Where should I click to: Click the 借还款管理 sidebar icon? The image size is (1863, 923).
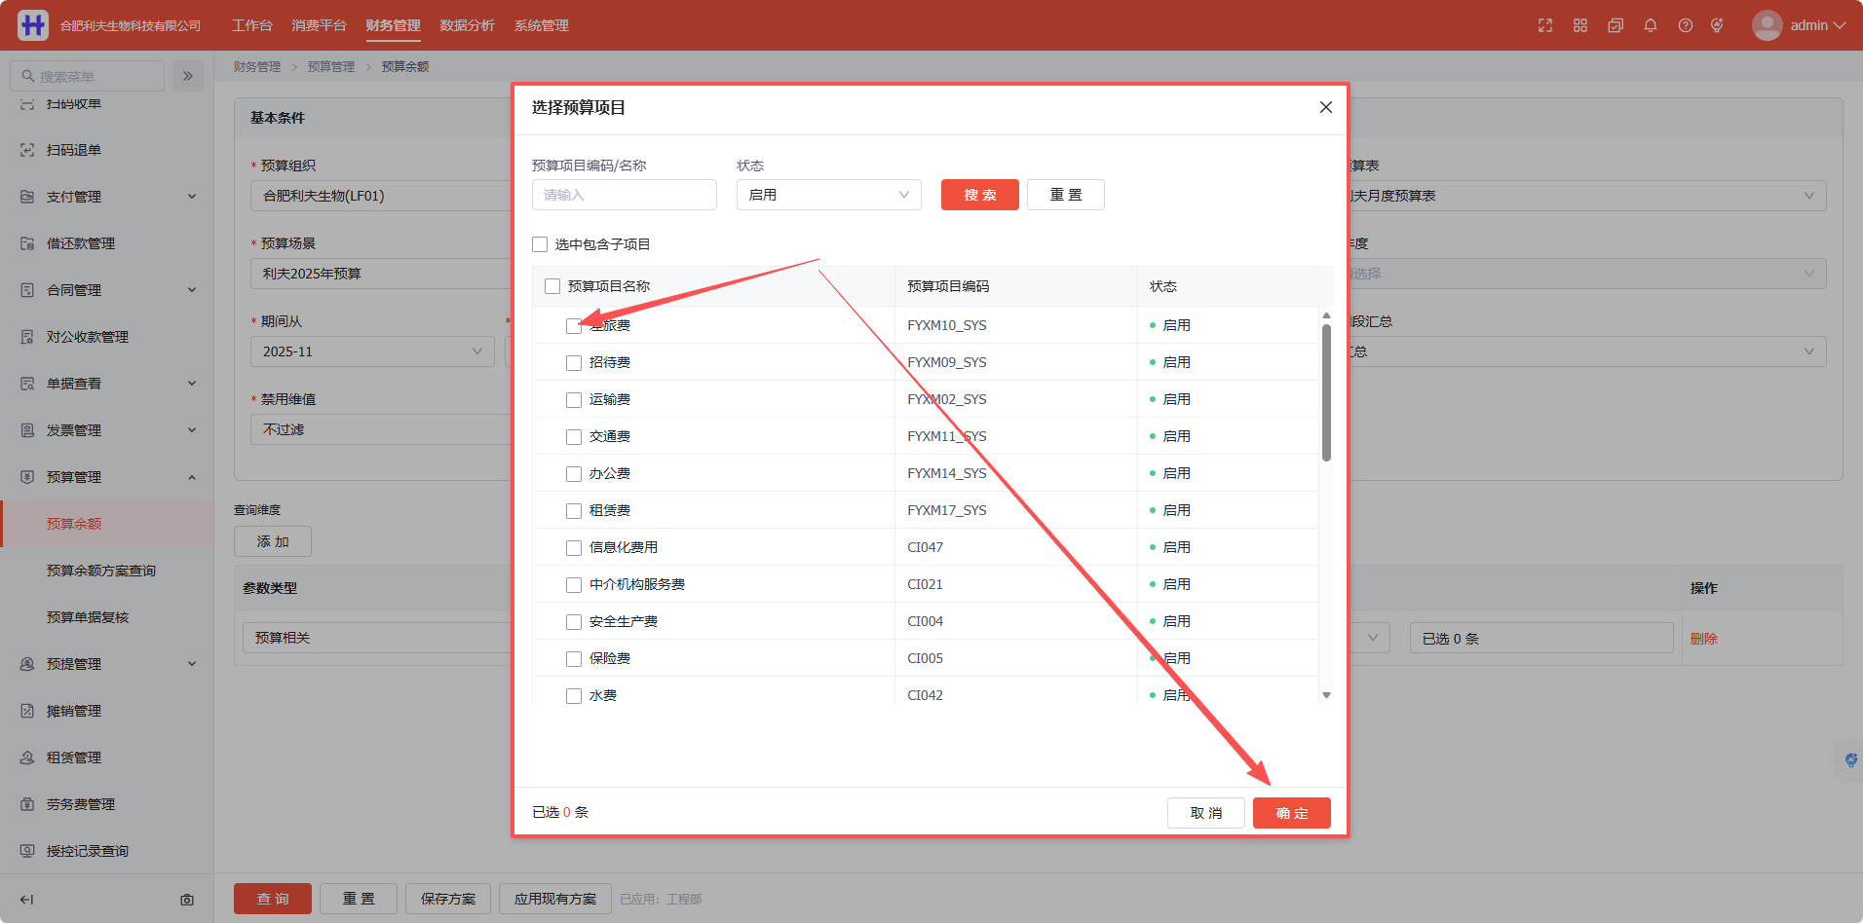(x=27, y=243)
